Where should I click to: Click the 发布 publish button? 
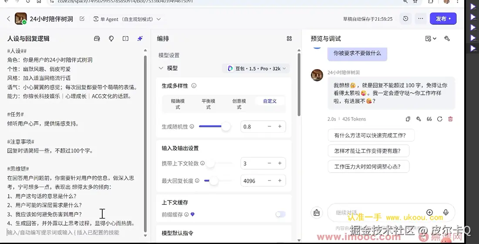(443, 19)
